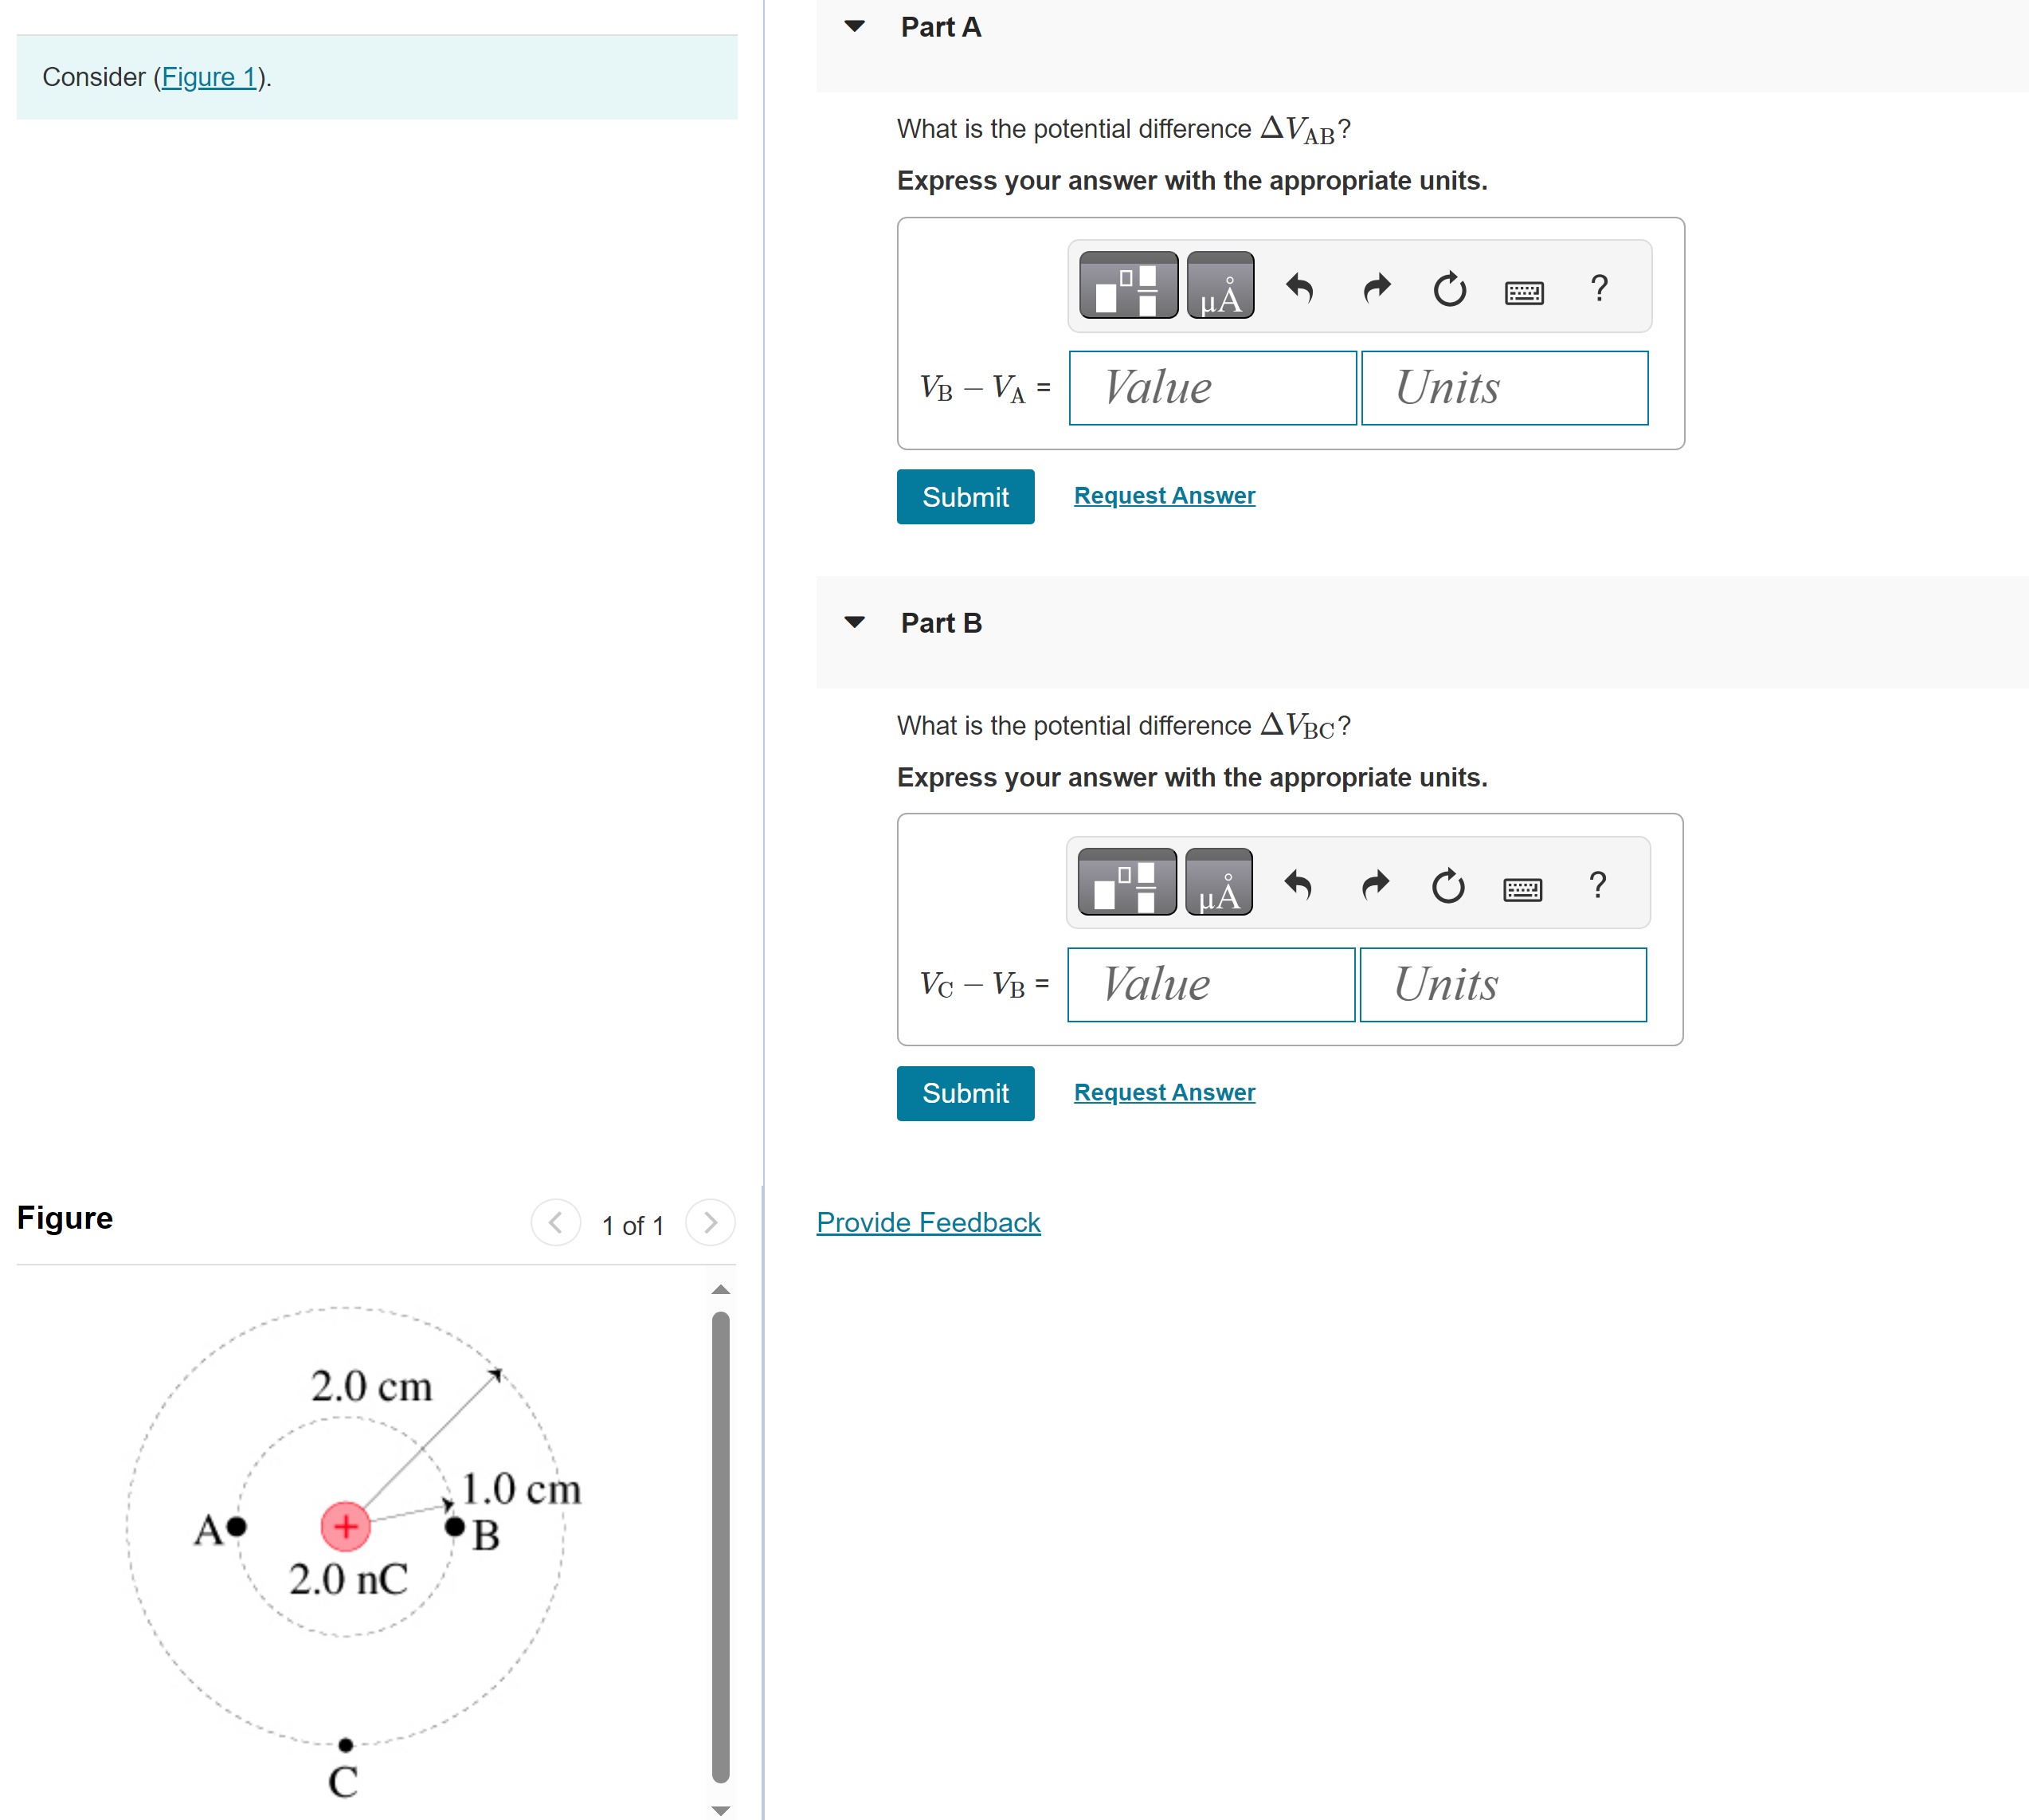Viewport: 2029px width, 1820px height.
Task: Click the reset icon in Part B answer box
Action: [1448, 885]
